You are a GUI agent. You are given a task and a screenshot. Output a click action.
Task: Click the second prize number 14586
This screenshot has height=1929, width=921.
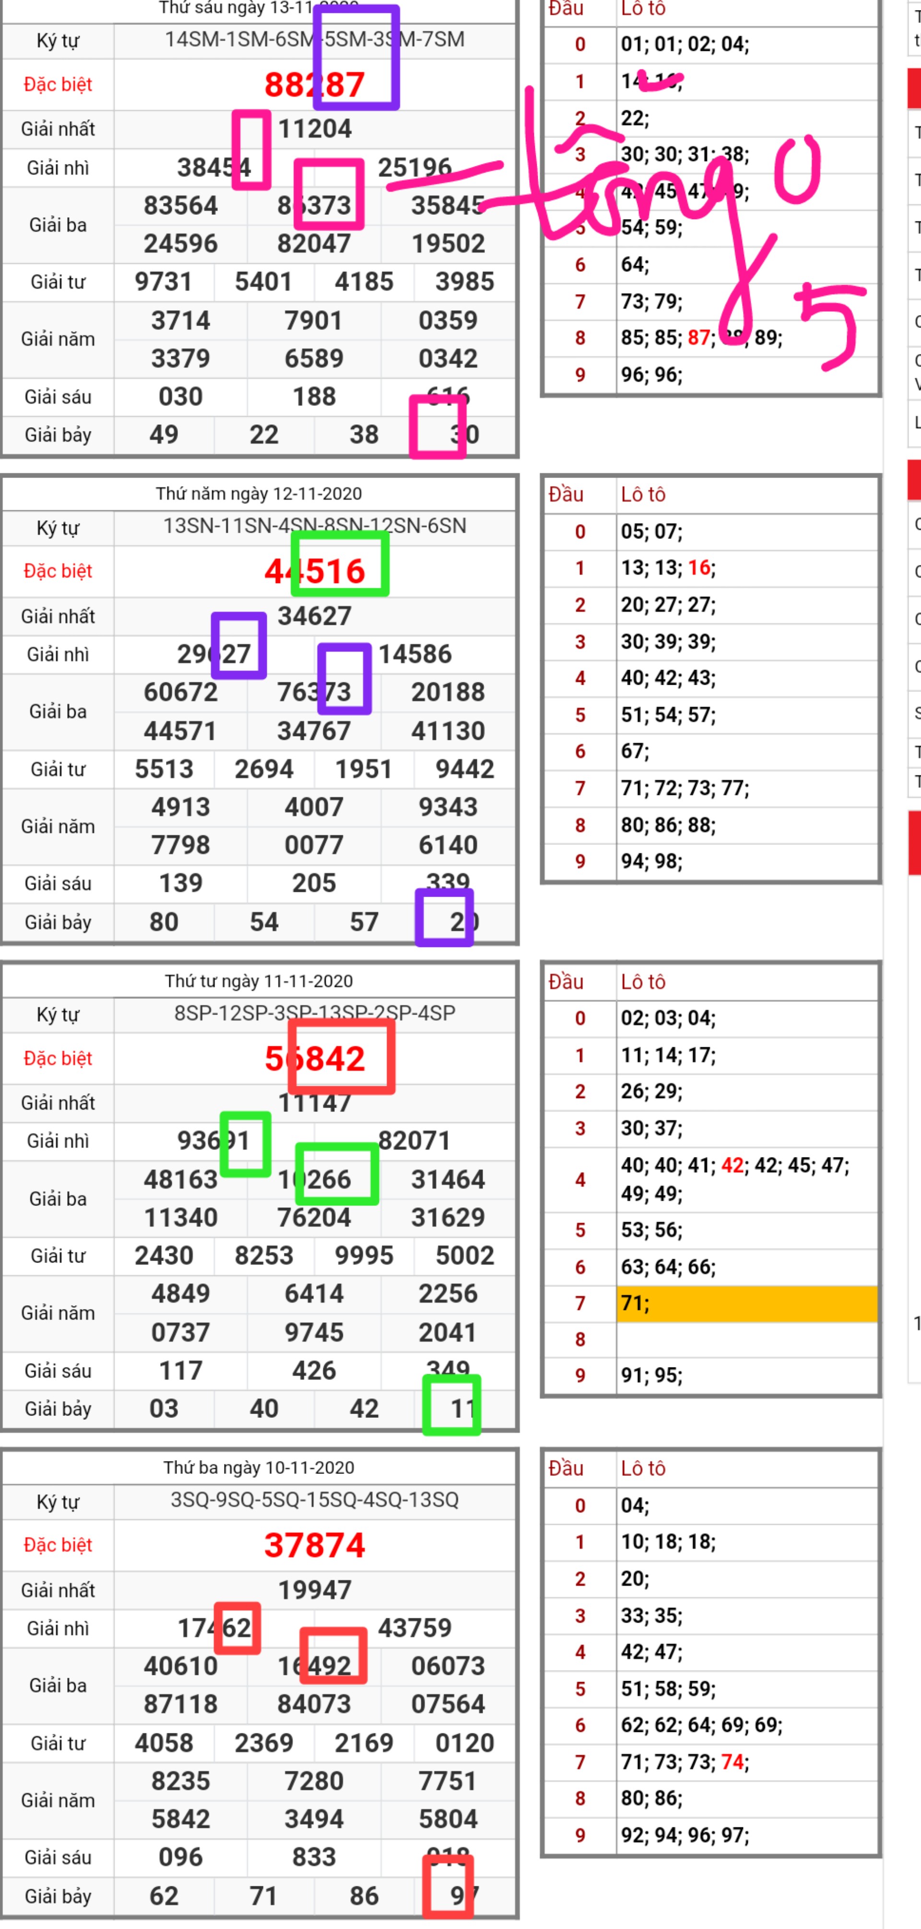pyautogui.click(x=414, y=655)
